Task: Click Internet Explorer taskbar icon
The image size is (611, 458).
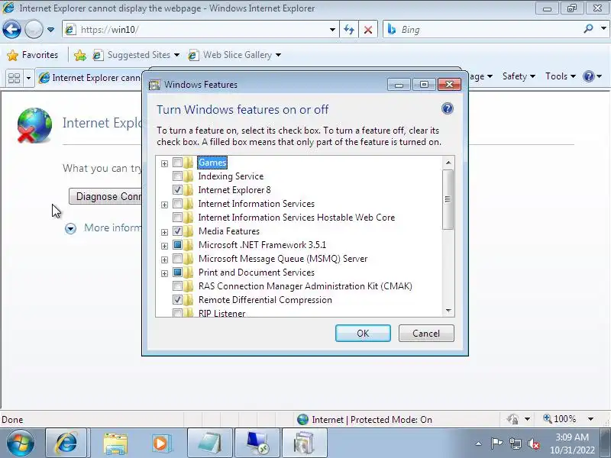Action: point(66,443)
